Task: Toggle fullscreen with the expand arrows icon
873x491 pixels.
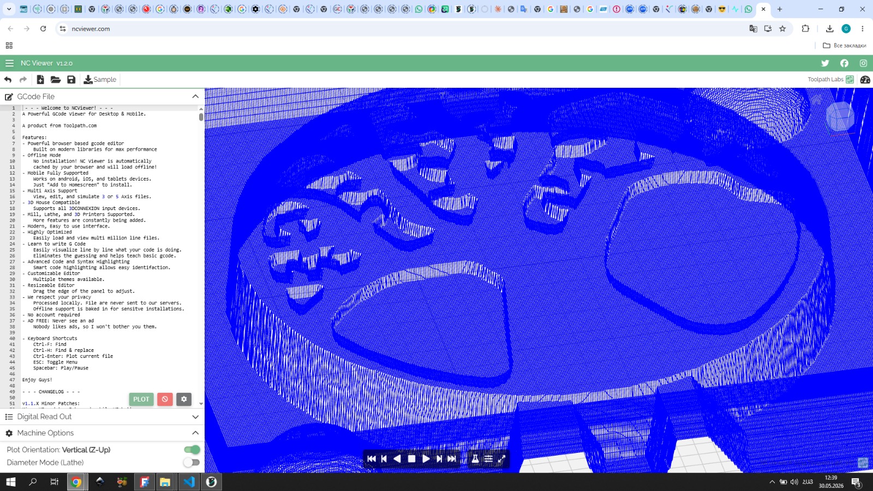Action: 502,459
